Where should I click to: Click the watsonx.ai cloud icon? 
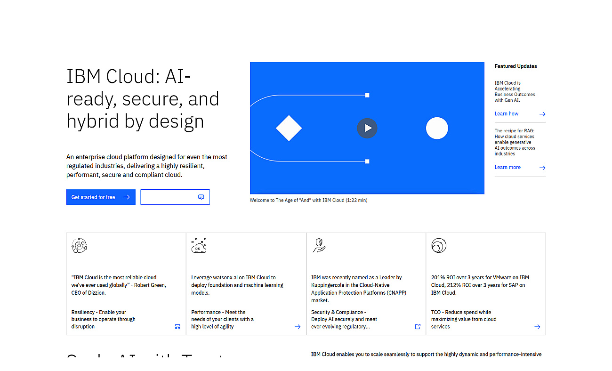point(199,245)
